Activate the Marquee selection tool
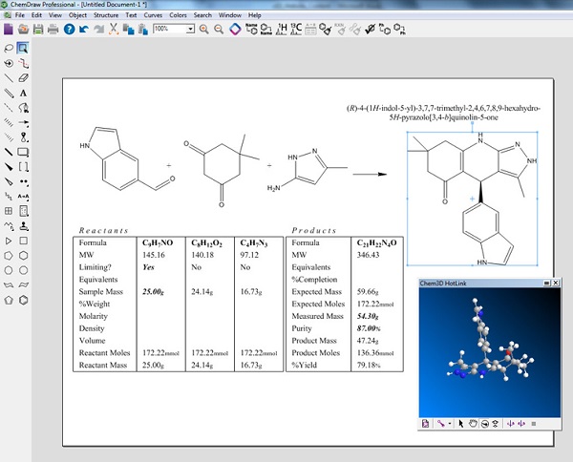573x462 pixels. point(23,47)
